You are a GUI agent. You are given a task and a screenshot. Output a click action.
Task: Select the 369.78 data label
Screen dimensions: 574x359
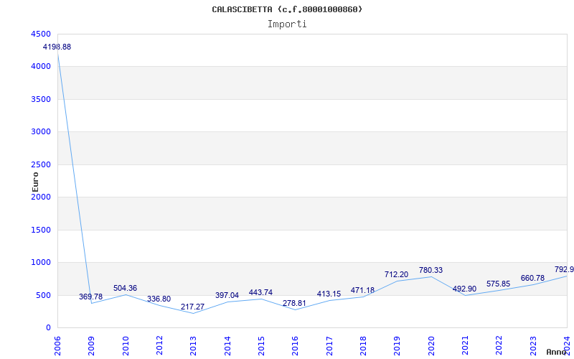coord(91,297)
